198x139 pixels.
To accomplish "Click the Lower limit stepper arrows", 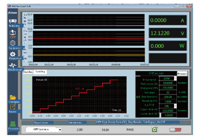I will 160,115.
